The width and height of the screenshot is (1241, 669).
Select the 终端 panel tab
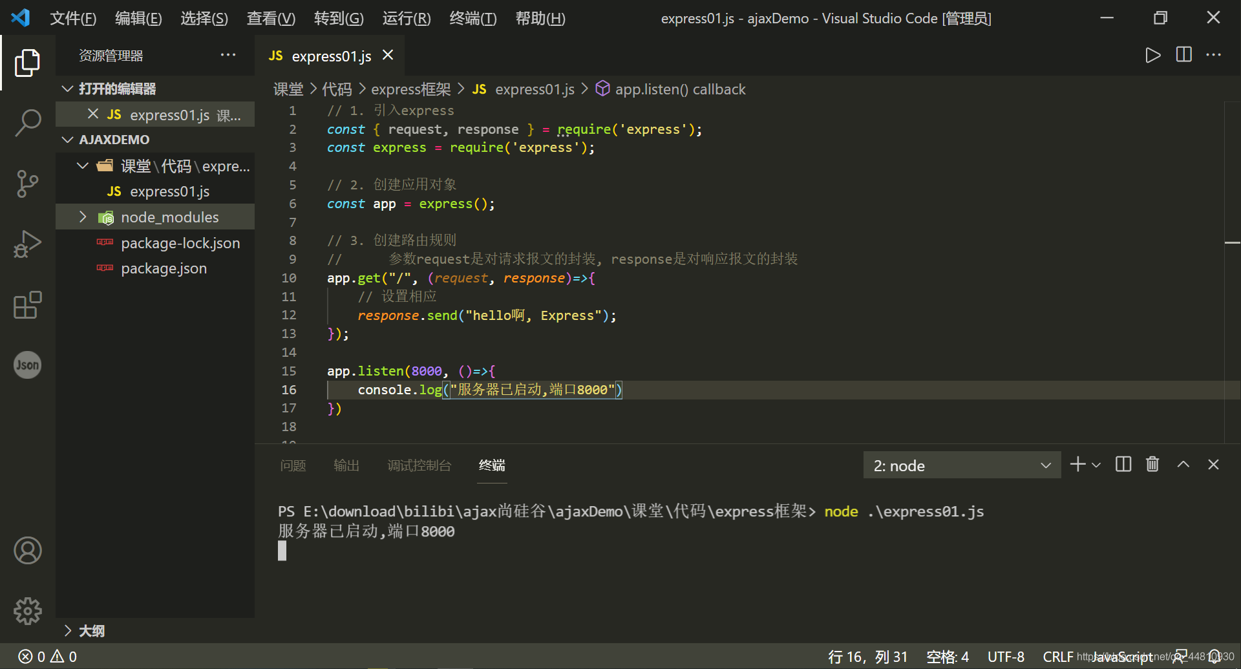coord(492,465)
